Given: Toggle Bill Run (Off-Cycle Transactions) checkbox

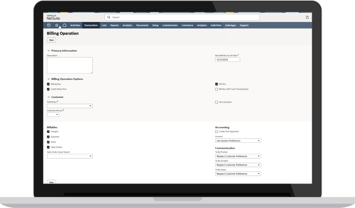Looking at the screenshot, I should click(217, 89).
